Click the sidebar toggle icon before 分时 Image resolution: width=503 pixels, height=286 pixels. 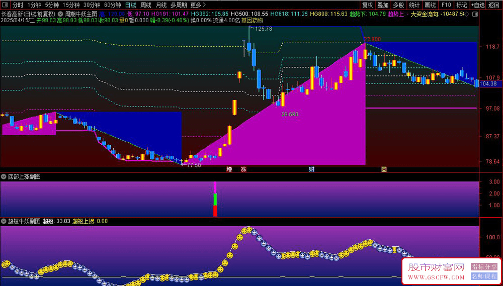click(x=5, y=5)
